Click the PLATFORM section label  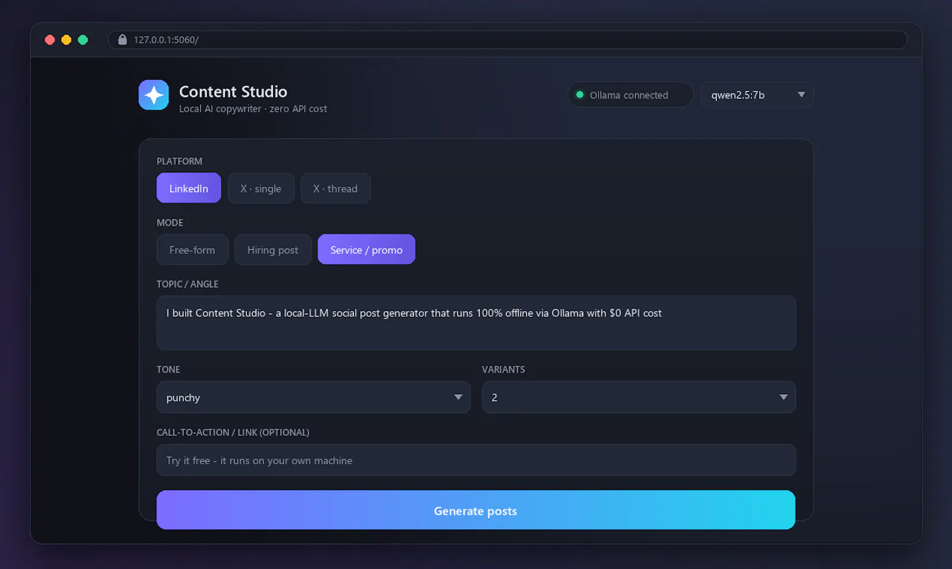coord(179,161)
